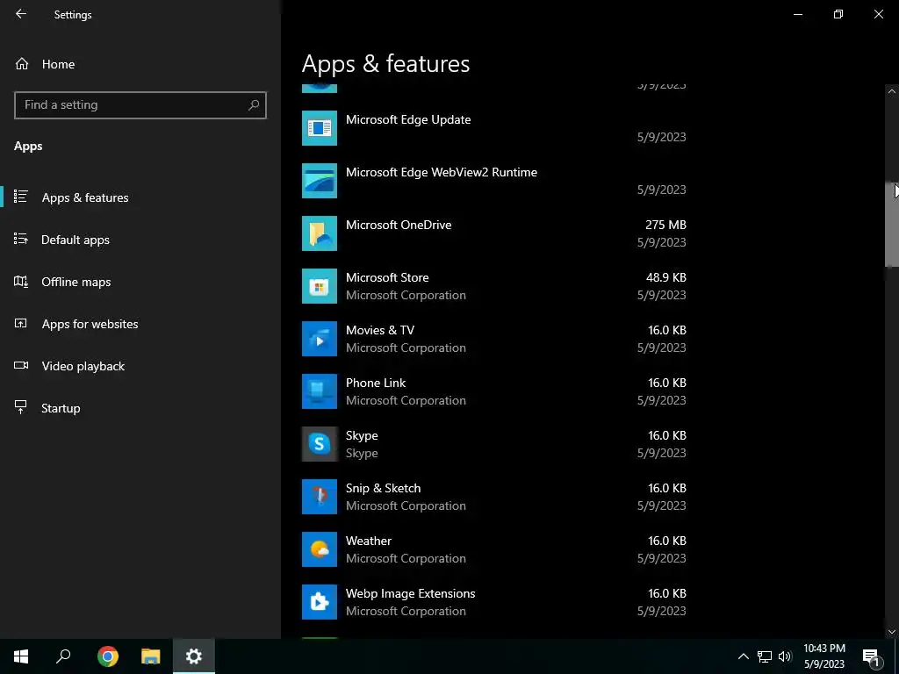
Task: Click the scrollbar up arrow
Action: (x=892, y=91)
